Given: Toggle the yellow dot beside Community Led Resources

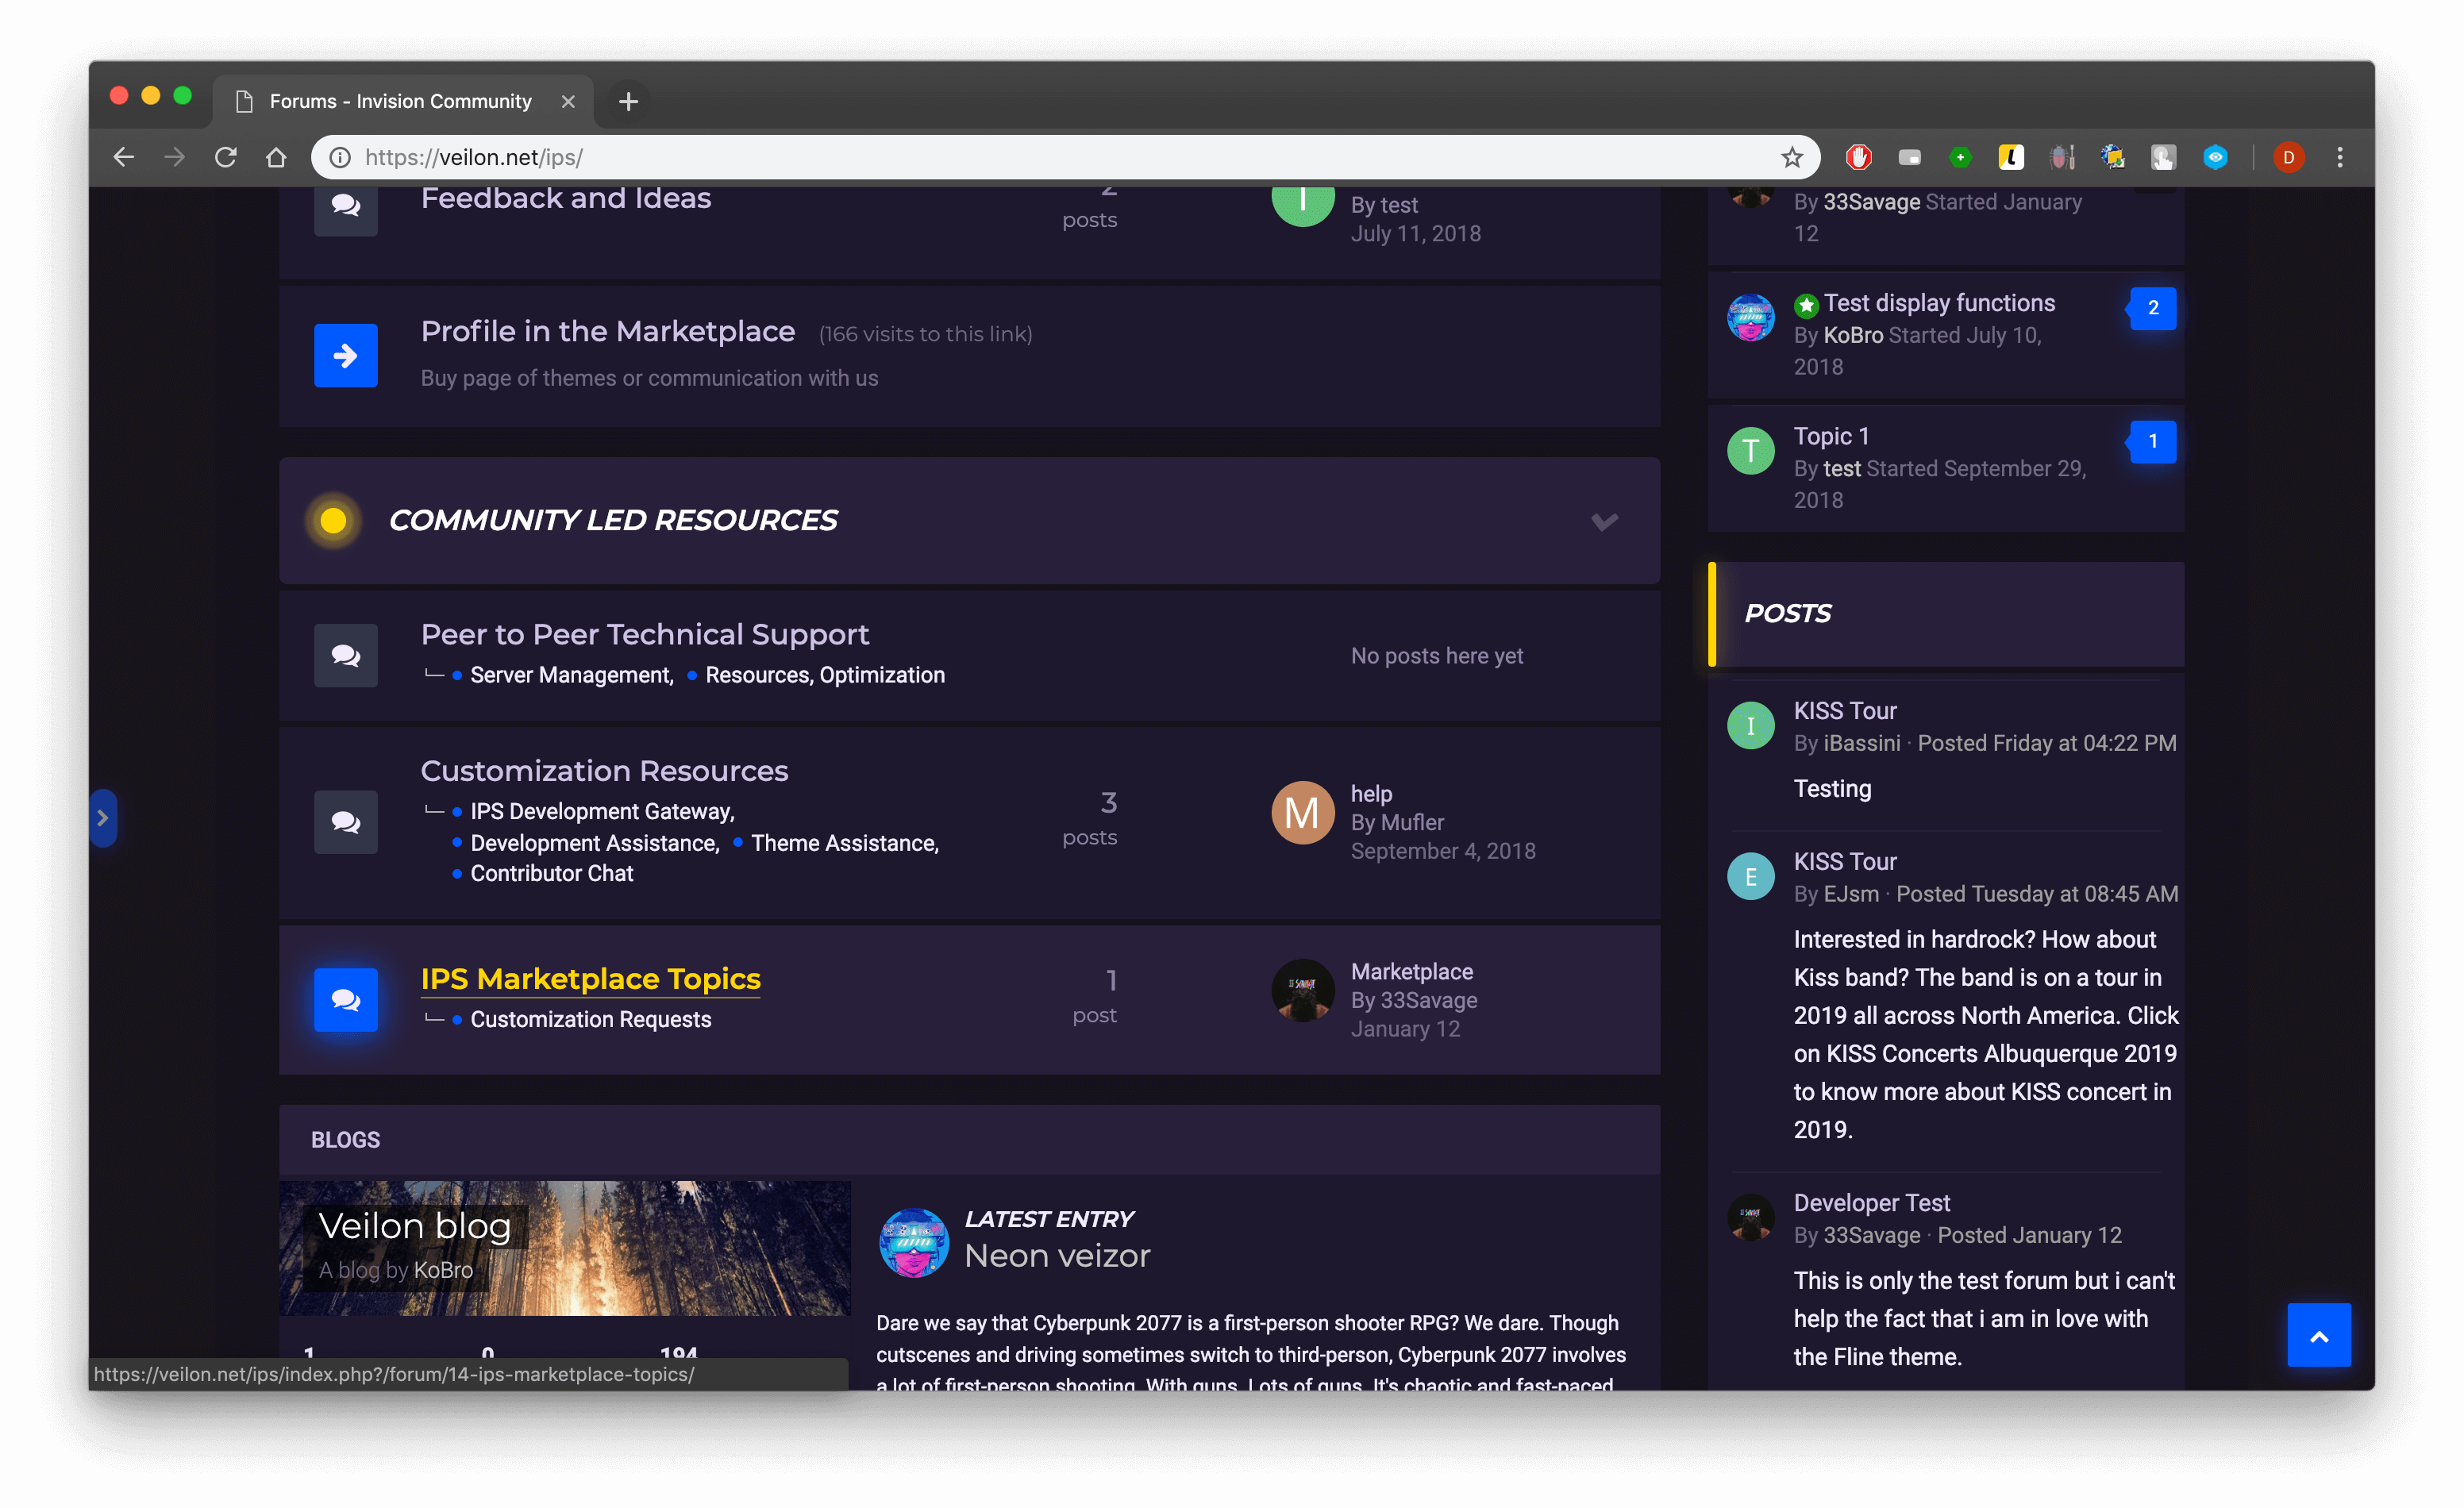Looking at the screenshot, I should click(333, 521).
